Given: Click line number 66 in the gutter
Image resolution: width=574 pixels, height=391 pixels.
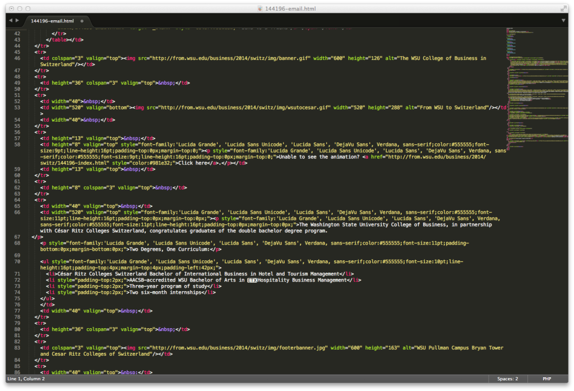Looking at the screenshot, I should point(17,212).
